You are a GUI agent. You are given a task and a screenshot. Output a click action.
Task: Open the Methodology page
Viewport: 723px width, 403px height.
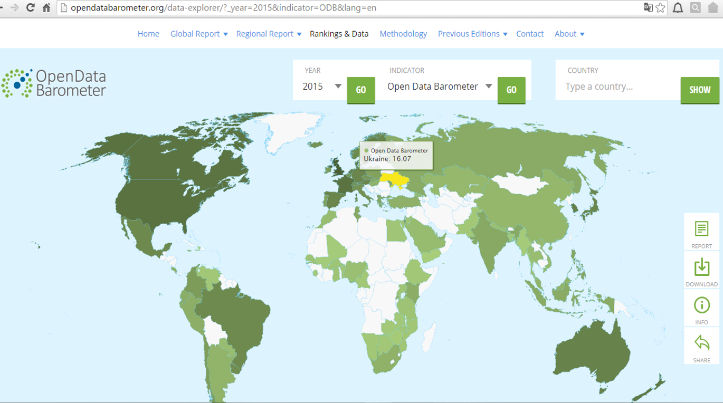[x=403, y=34]
